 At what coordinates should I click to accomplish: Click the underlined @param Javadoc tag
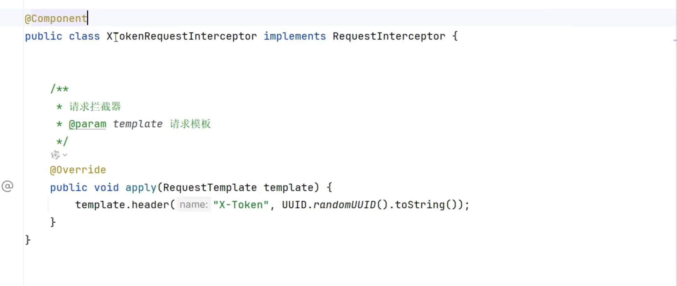(87, 124)
